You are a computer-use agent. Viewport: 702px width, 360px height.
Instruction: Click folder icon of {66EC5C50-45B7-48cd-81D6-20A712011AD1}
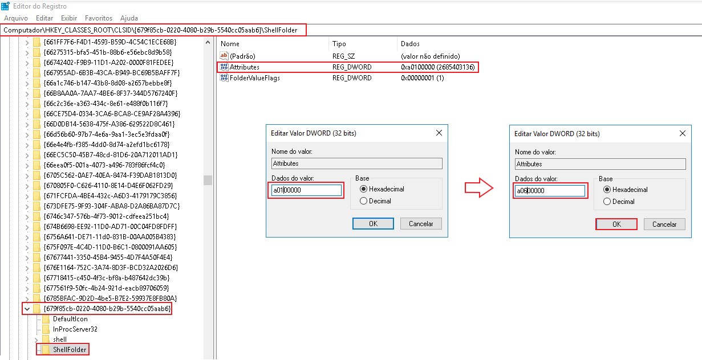pyautogui.click(x=37, y=155)
